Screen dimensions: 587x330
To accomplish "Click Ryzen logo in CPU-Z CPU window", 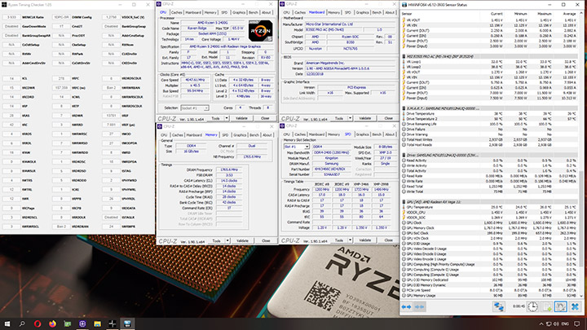I will (x=260, y=31).
